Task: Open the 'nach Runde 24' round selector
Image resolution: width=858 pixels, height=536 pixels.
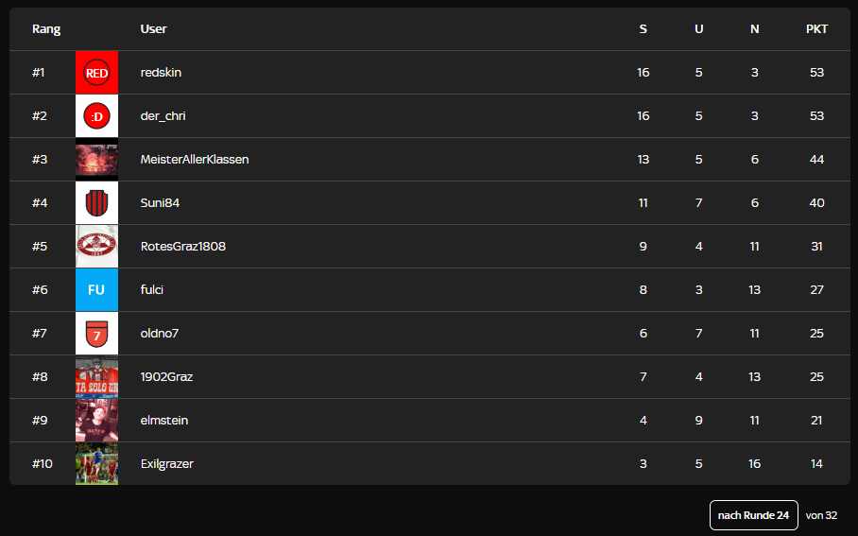Action: pos(753,515)
